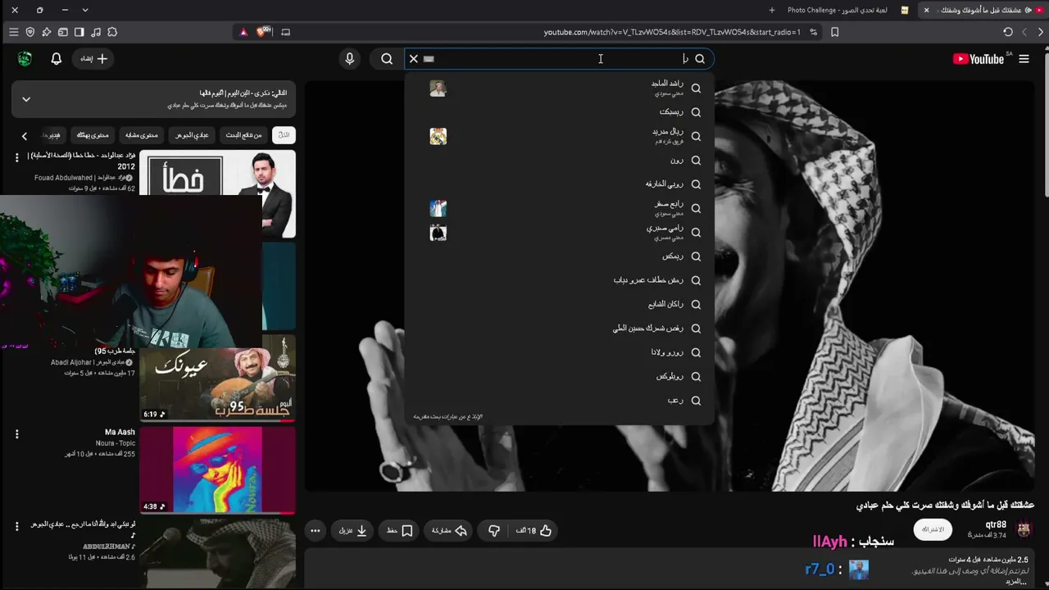This screenshot has width=1049, height=590.
Task: Open the qtr88 channel avatar
Action: tap(1024, 529)
